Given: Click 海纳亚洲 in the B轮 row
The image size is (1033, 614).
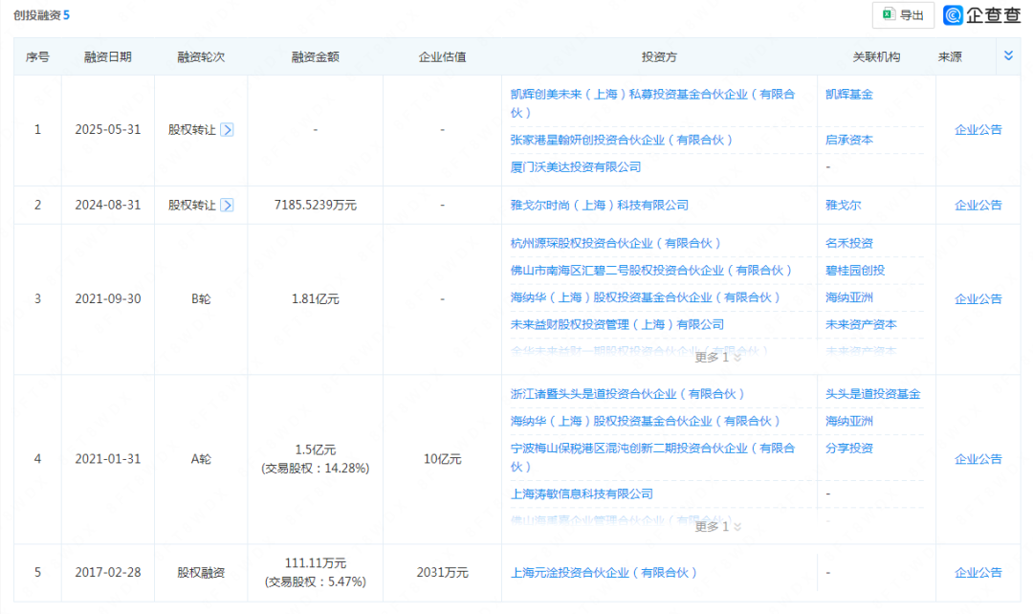Looking at the screenshot, I should pyautogui.click(x=848, y=297).
